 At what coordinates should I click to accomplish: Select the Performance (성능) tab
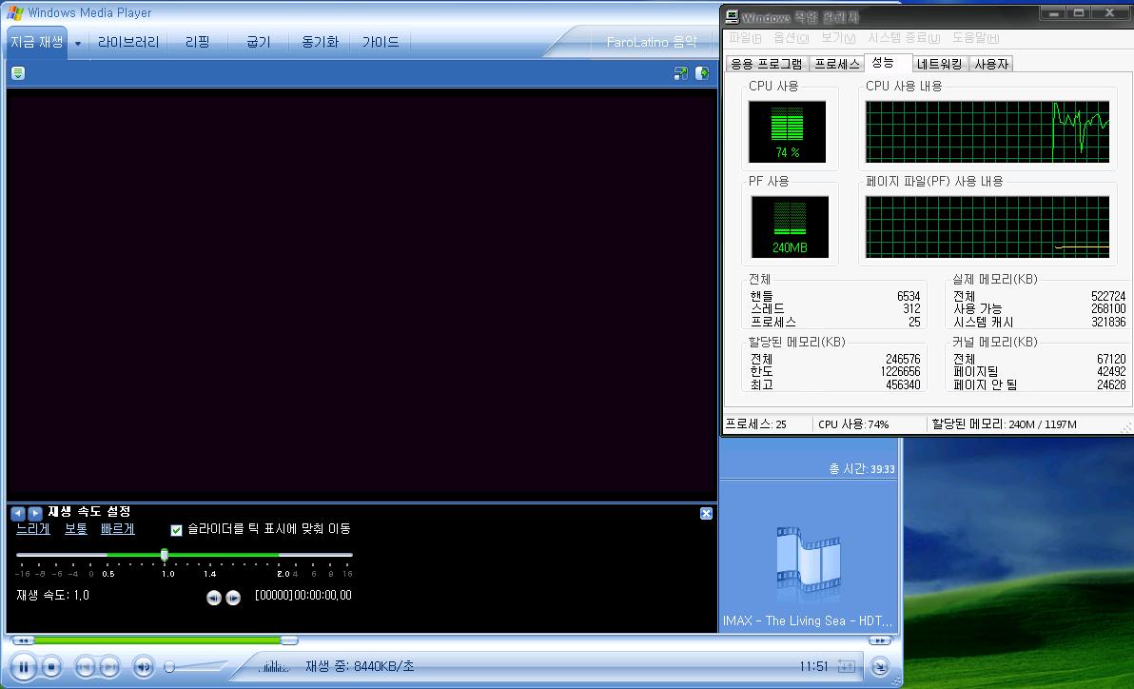pyautogui.click(x=887, y=63)
